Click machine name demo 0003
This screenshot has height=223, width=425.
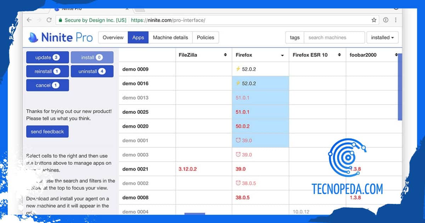[135, 155]
